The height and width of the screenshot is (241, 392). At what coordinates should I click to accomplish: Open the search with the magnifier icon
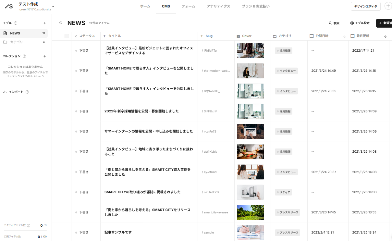[x=330, y=23]
